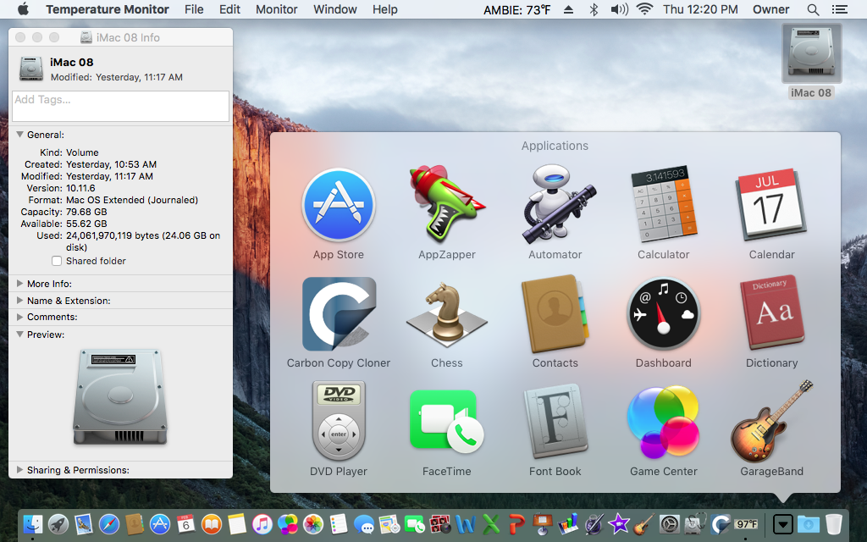Click the AMBIE 73°F menu bar readout
Image resolution: width=867 pixels, height=542 pixels.
[517, 9]
